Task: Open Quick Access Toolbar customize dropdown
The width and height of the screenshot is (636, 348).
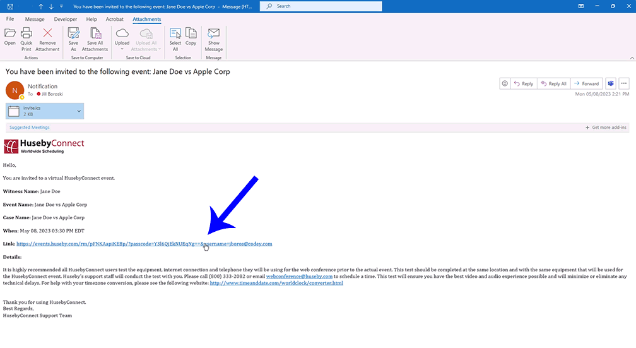Action: (x=61, y=6)
